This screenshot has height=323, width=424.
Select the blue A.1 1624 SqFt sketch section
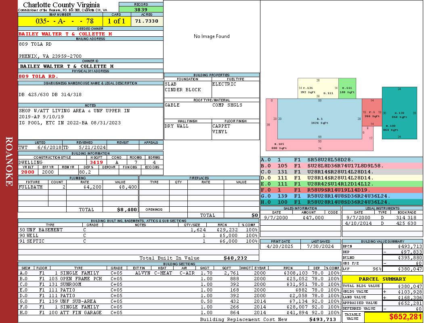click(x=320, y=119)
